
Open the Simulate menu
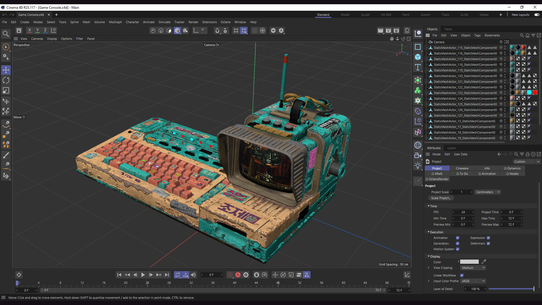(x=164, y=22)
